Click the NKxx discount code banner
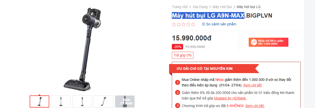 click(x=269, y=42)
